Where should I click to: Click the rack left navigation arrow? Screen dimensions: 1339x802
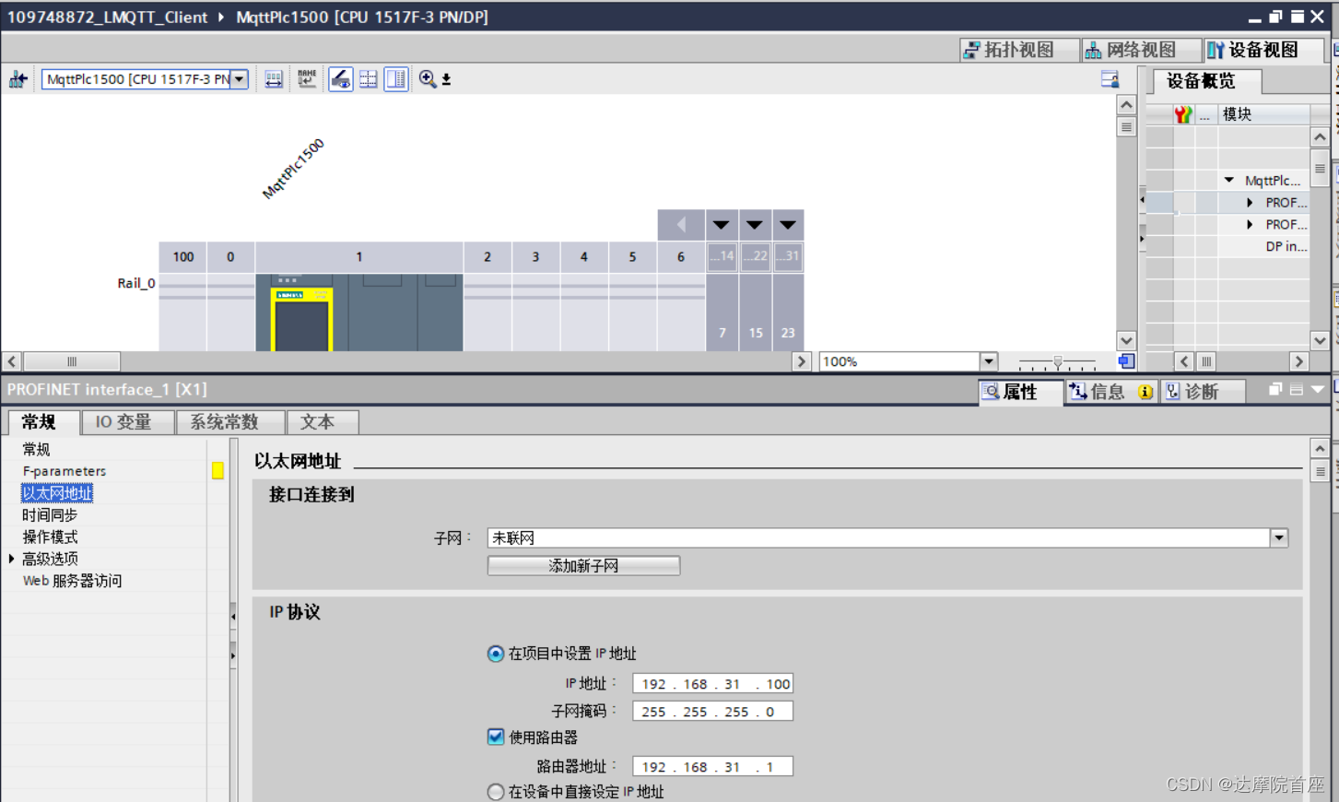[681, 224]
